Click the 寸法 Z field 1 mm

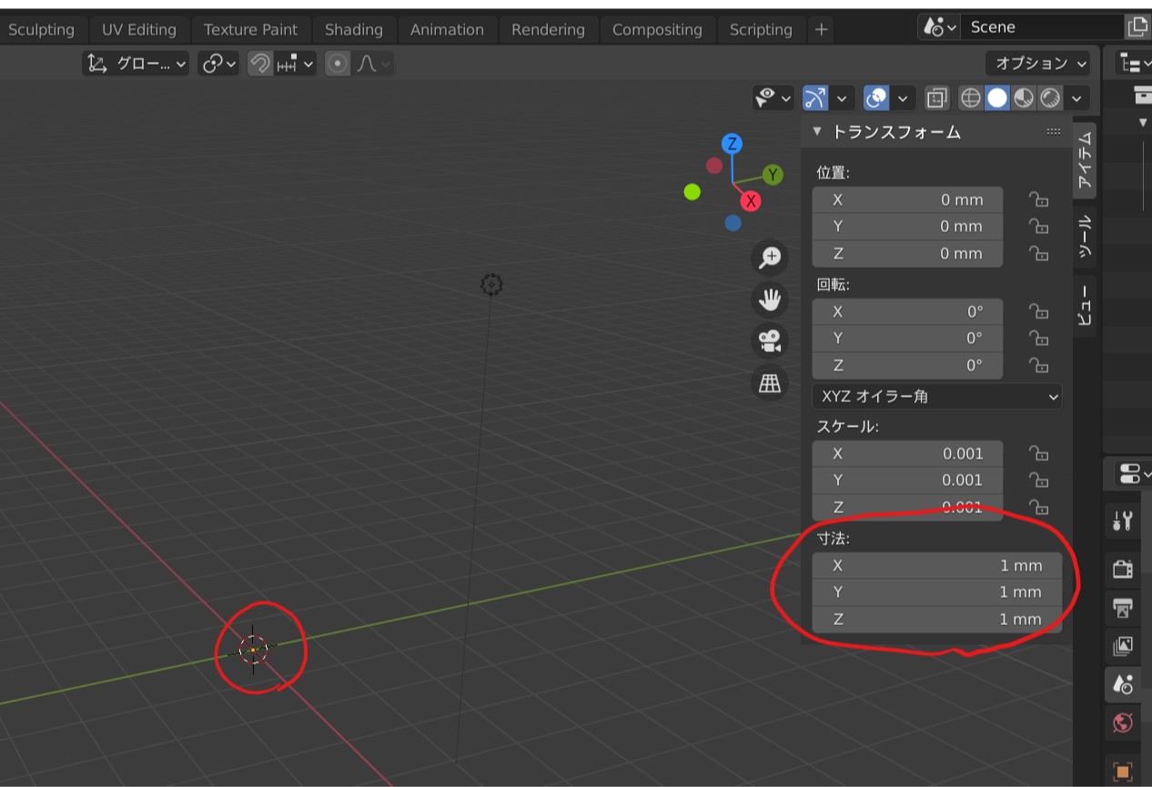(936, 620)
